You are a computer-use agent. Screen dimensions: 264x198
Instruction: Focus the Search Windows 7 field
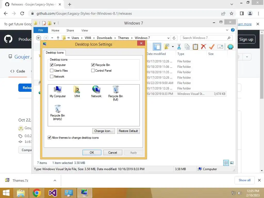tap(207, 38)
